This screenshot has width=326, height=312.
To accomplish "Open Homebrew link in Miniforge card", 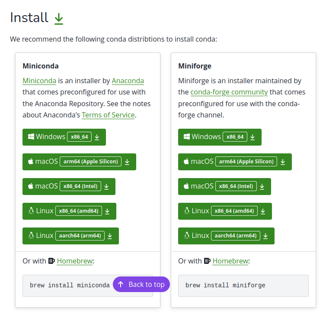I will coord(230,261).
